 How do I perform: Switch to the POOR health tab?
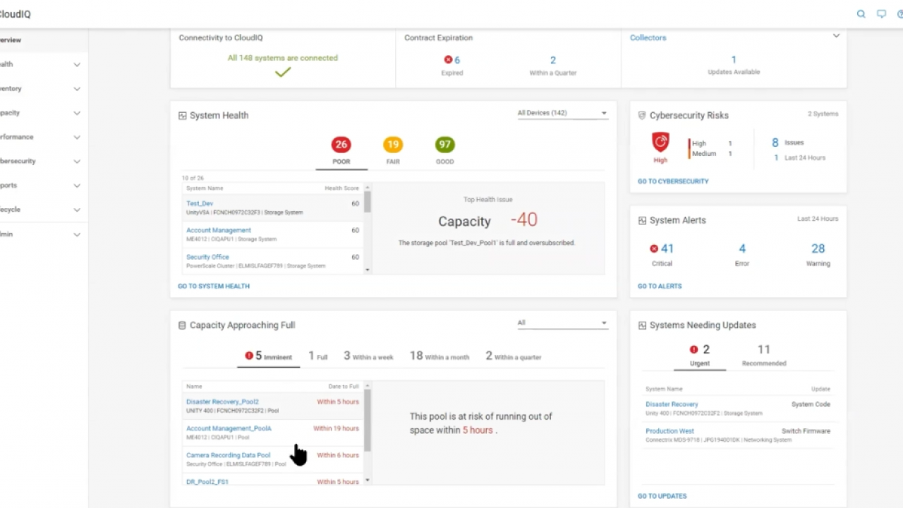coord(341,151)
